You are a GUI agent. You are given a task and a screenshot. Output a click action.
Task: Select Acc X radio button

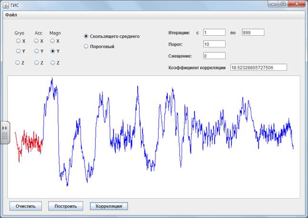pyautogui.click(x=36, y=41)
